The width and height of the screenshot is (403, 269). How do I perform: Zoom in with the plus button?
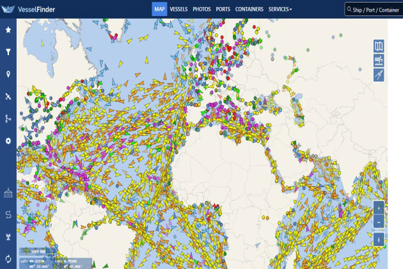pyautogui.click(x=378, y=208)
